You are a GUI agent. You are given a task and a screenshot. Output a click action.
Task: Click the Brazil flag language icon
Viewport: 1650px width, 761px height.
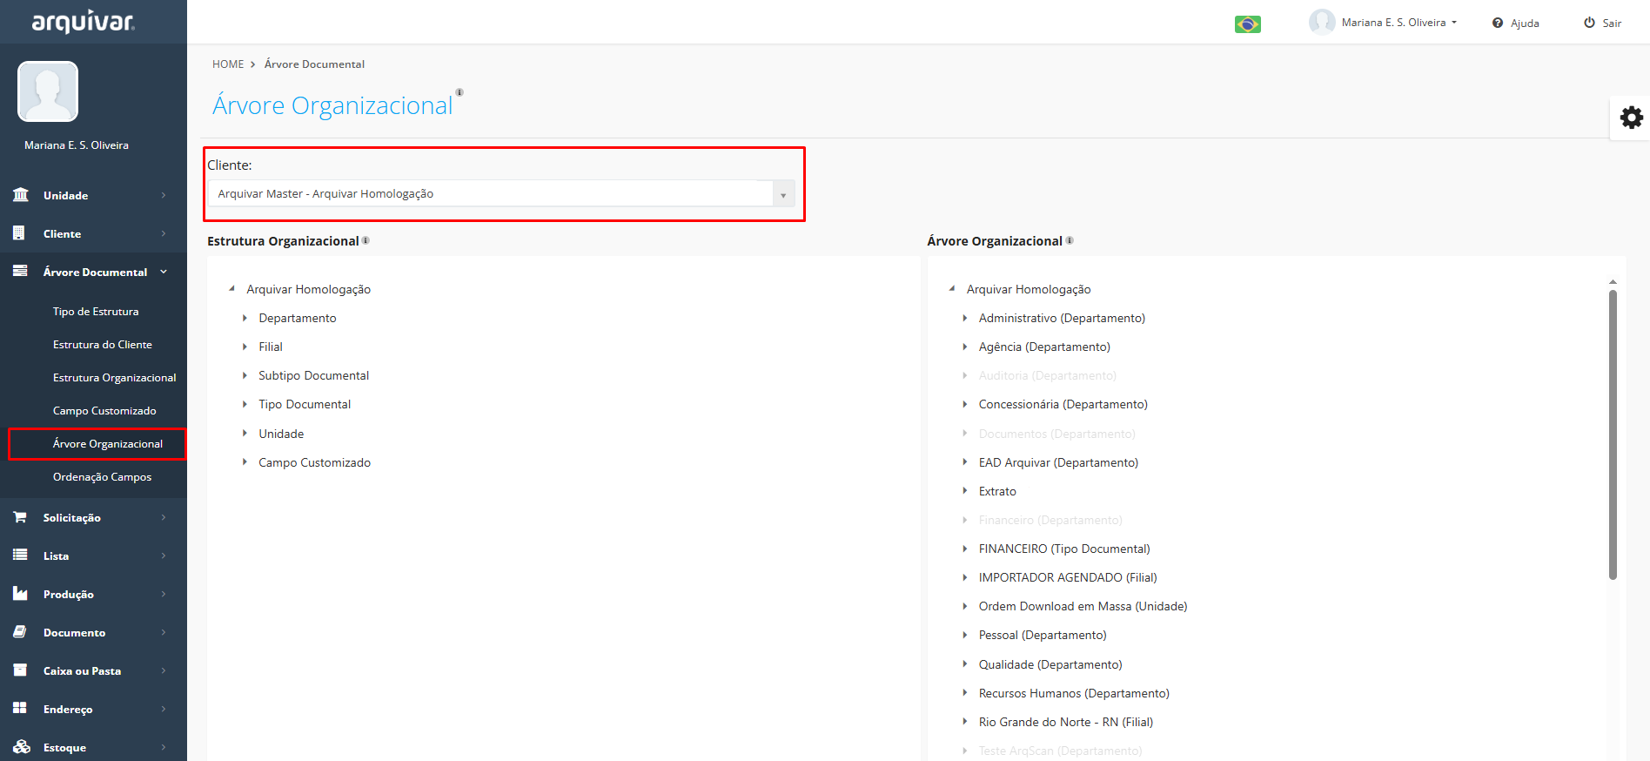coord(1248,24)
